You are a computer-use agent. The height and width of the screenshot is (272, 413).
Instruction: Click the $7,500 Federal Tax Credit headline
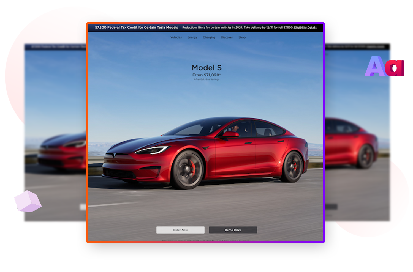[x=136, y=28]
